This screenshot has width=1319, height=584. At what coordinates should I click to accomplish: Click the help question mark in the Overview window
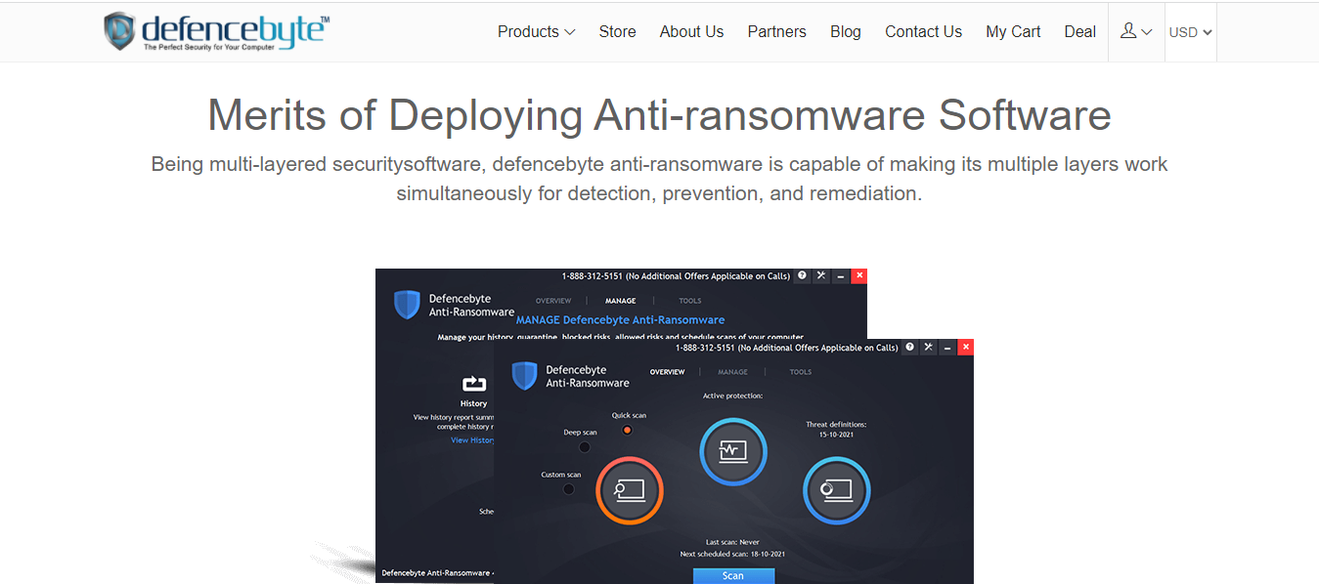click(x=909, y=347)
